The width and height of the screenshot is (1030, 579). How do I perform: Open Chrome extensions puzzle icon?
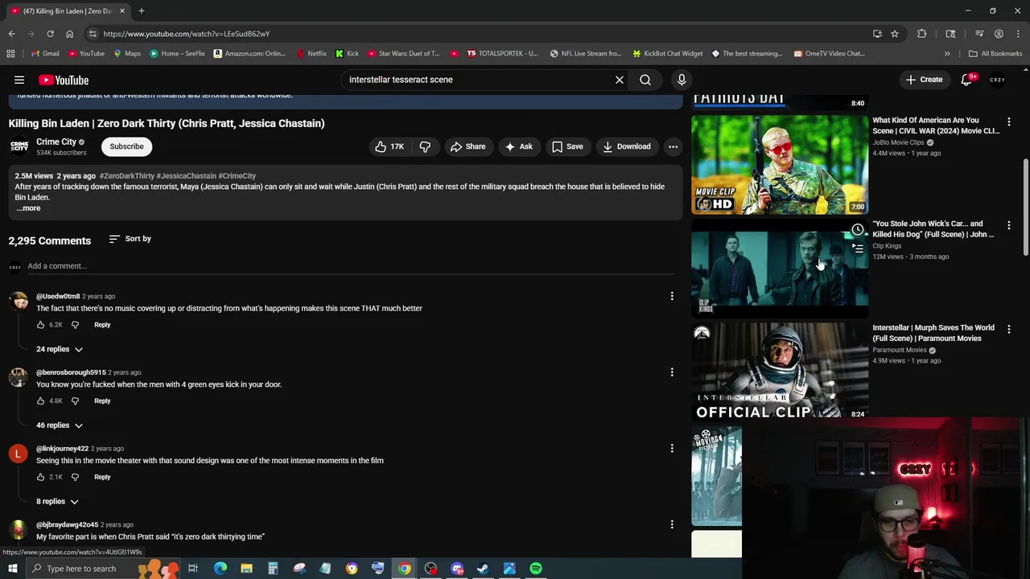point(921,34)
